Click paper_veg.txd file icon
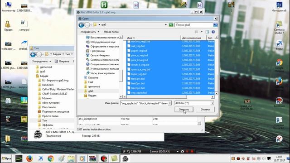 point(129,51)
